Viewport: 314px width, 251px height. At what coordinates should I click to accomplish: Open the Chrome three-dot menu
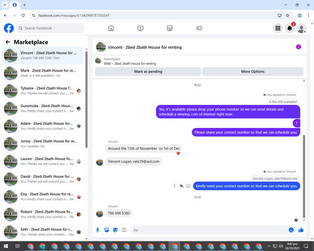pos(308,16)
